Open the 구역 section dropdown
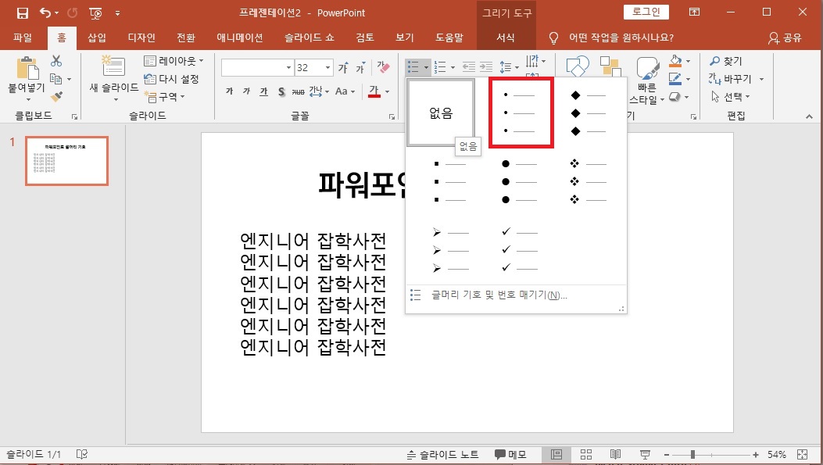Viewport: 823px width, 465px height. click(165, 97)
